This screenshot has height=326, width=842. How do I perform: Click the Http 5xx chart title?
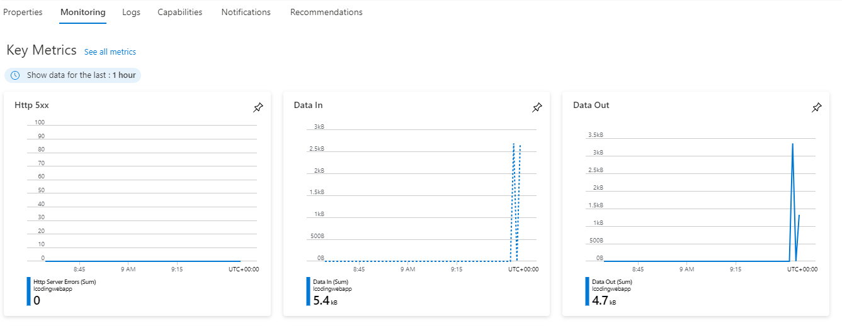(x=31, y=105)
